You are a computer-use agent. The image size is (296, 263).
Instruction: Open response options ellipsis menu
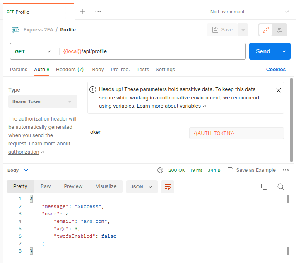pos(285,170)
